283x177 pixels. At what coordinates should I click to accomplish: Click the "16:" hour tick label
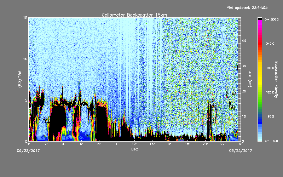point(170,144)
